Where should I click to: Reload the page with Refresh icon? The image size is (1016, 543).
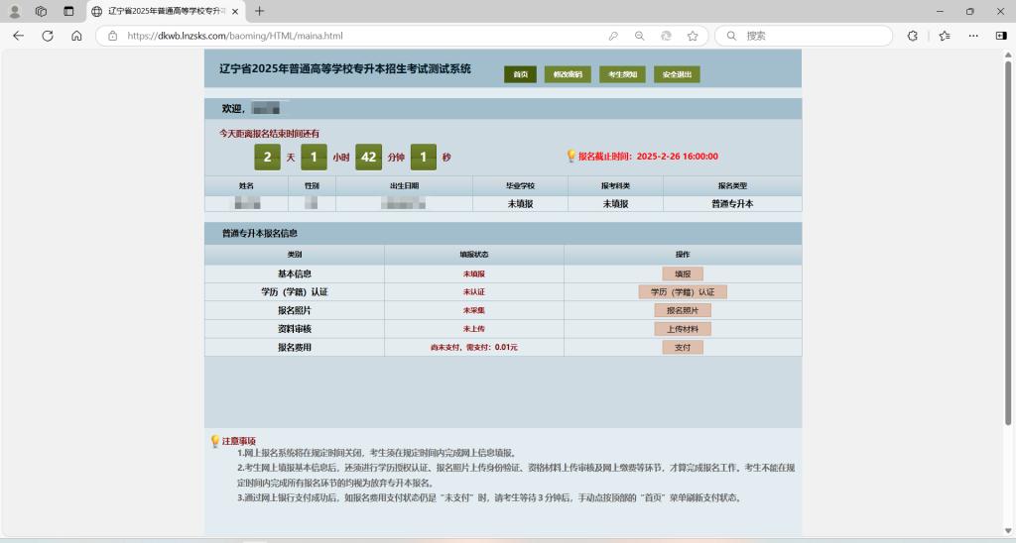tap(47, 36)
